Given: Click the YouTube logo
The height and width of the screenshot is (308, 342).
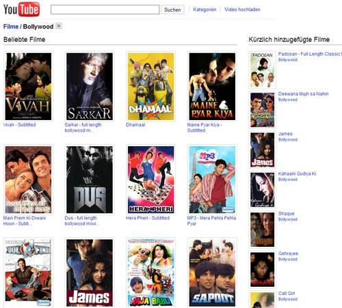Looking at the screenshot, I should (x=21, y=9).
